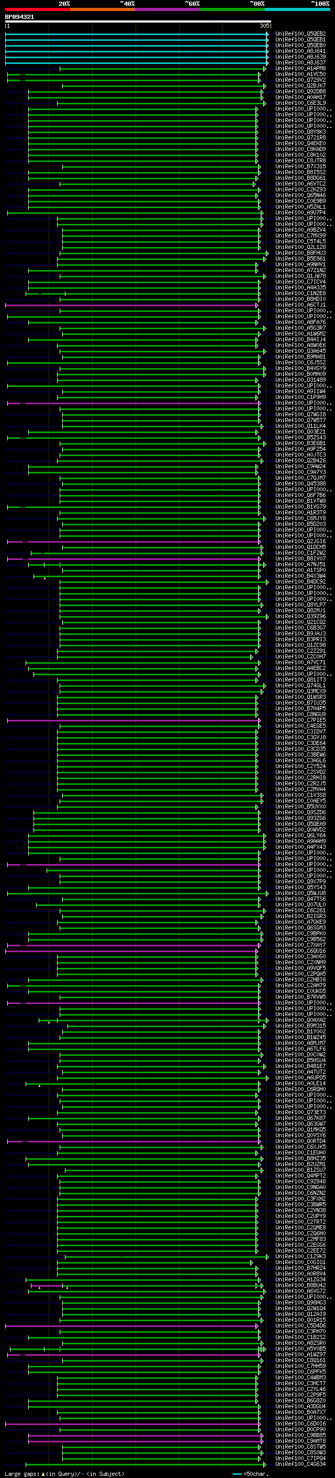Open hit UniRef100_Q5QEB1
Viewport: 335px width, 1478px height.
click(x=300, y=40)
